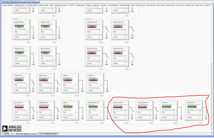
Task: Open ASRC register tab
Action: pyautogui.click(x=51, y=5)
